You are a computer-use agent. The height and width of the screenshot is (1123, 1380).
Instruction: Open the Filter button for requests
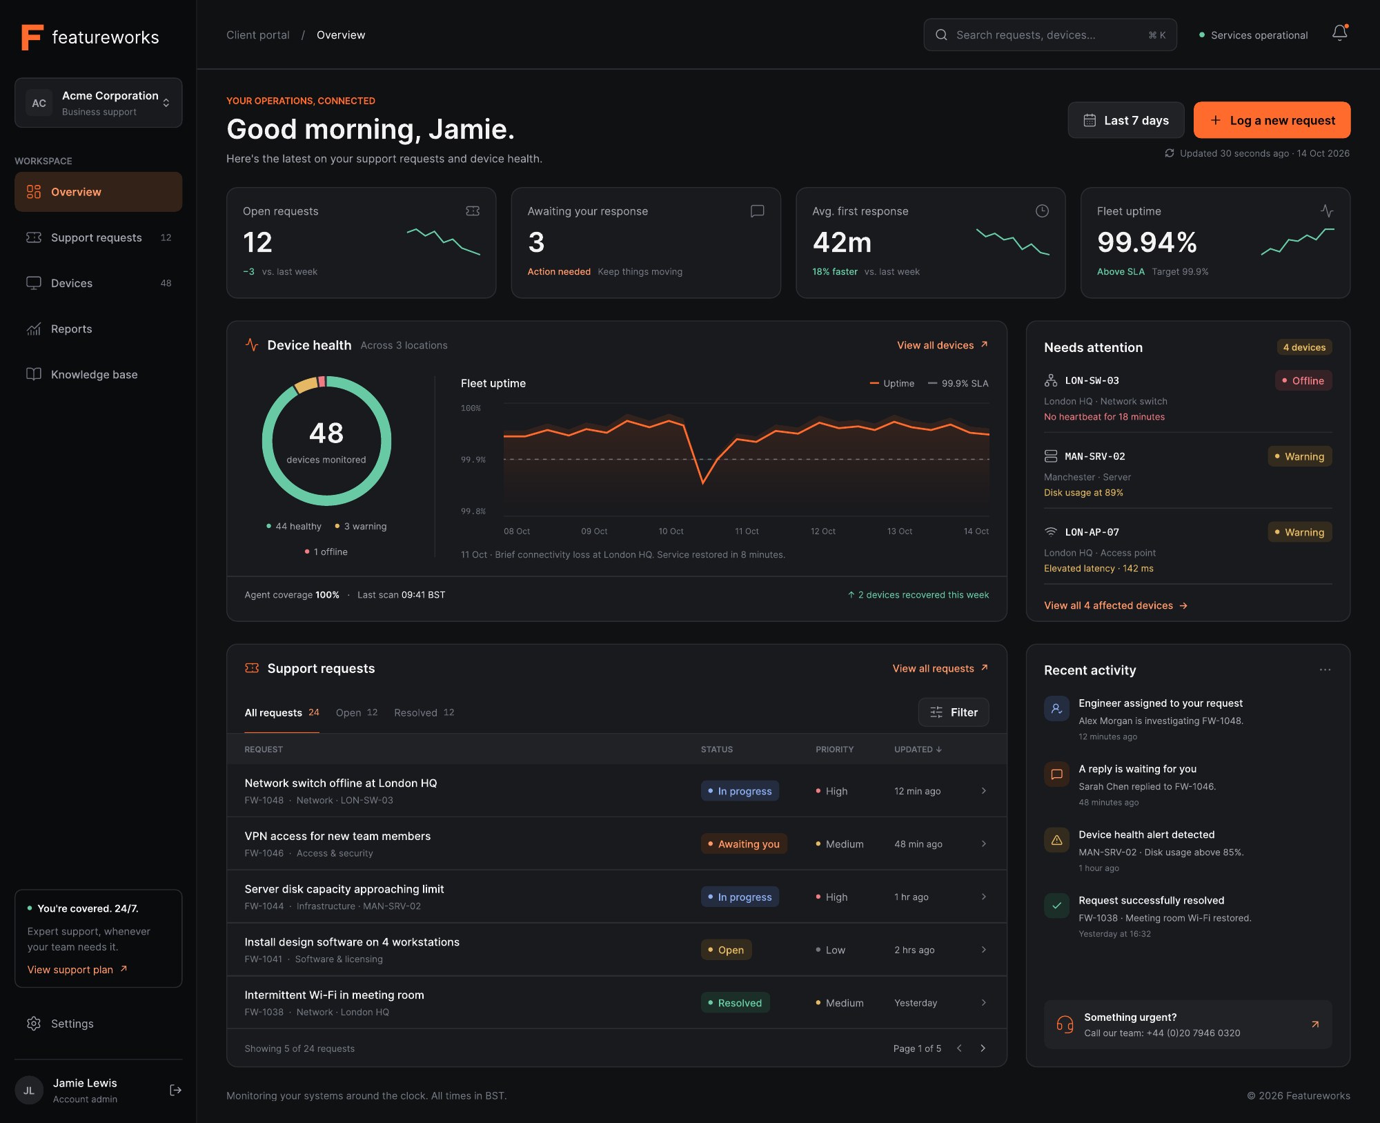[953, 712]
